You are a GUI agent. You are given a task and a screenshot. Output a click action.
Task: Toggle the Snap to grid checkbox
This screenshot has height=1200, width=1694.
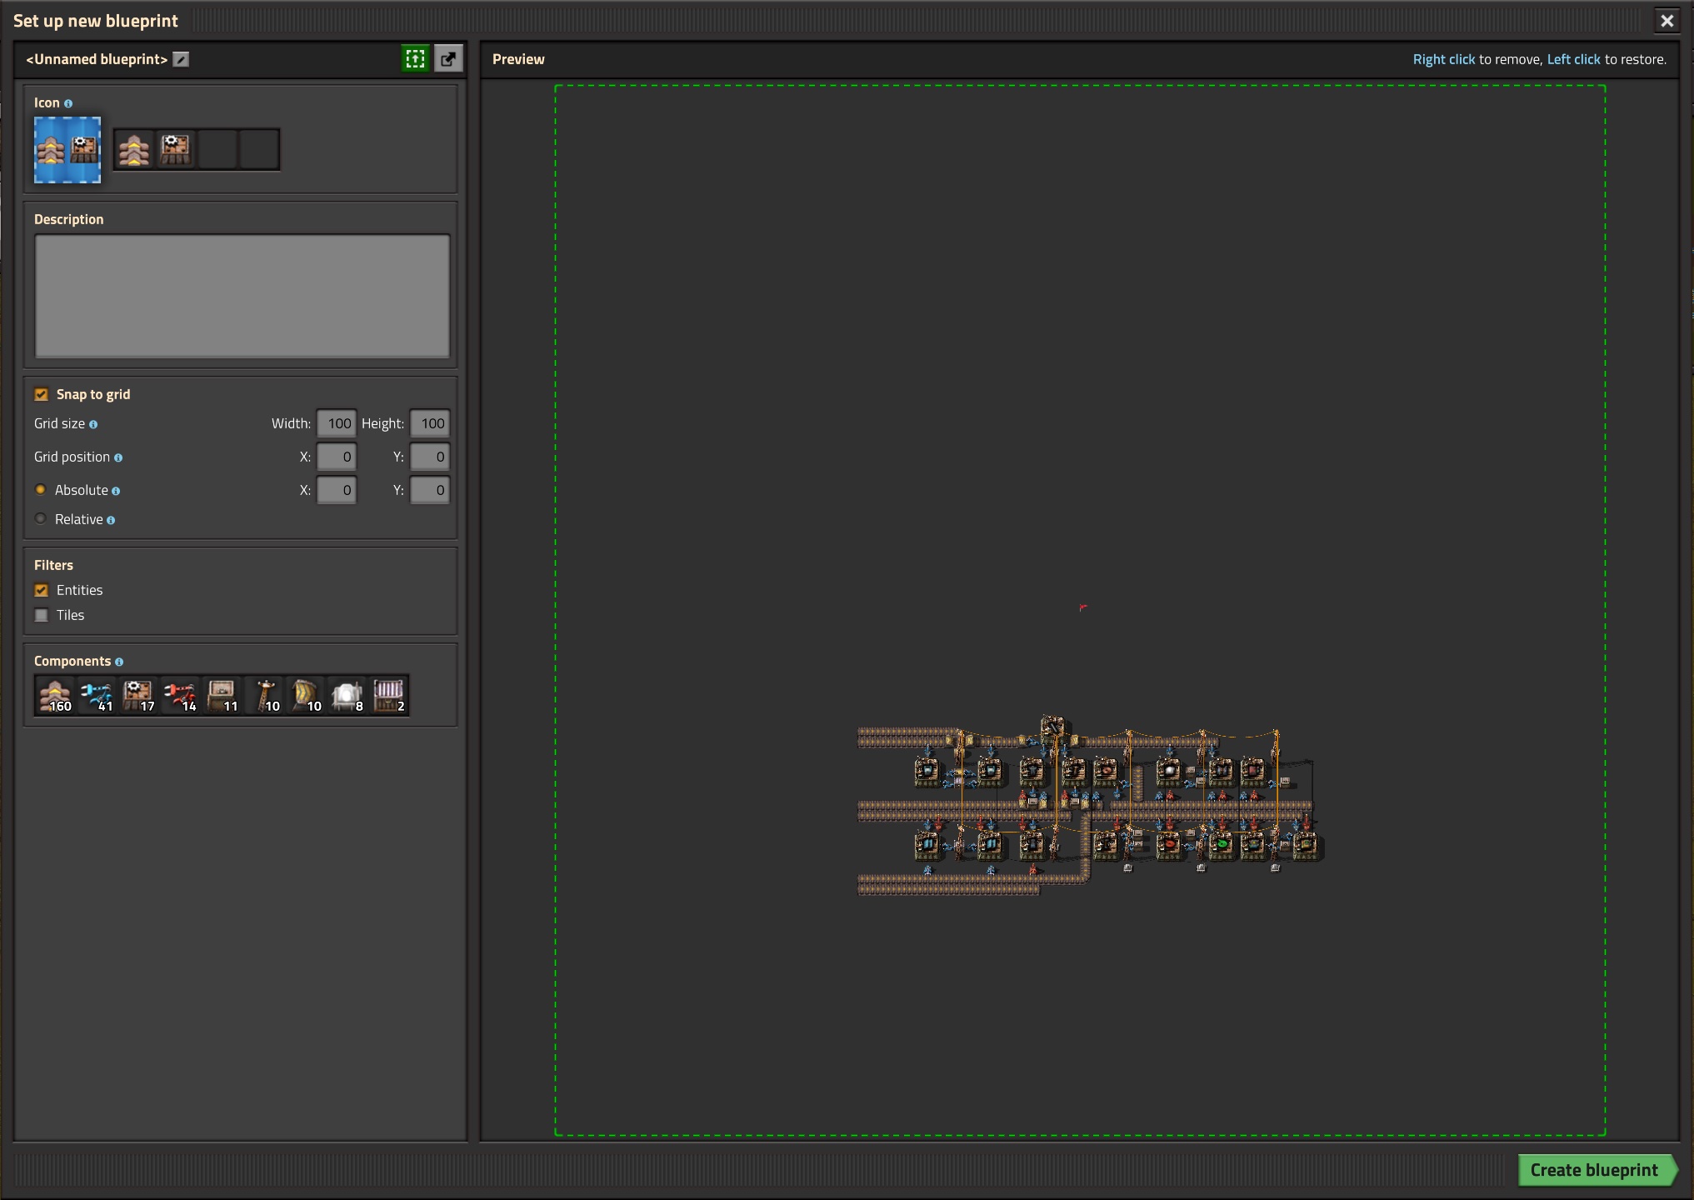click(42, 394)
